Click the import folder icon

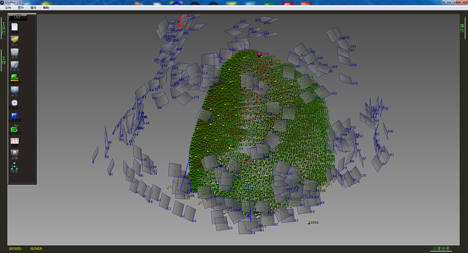click(x=15, y=40)
